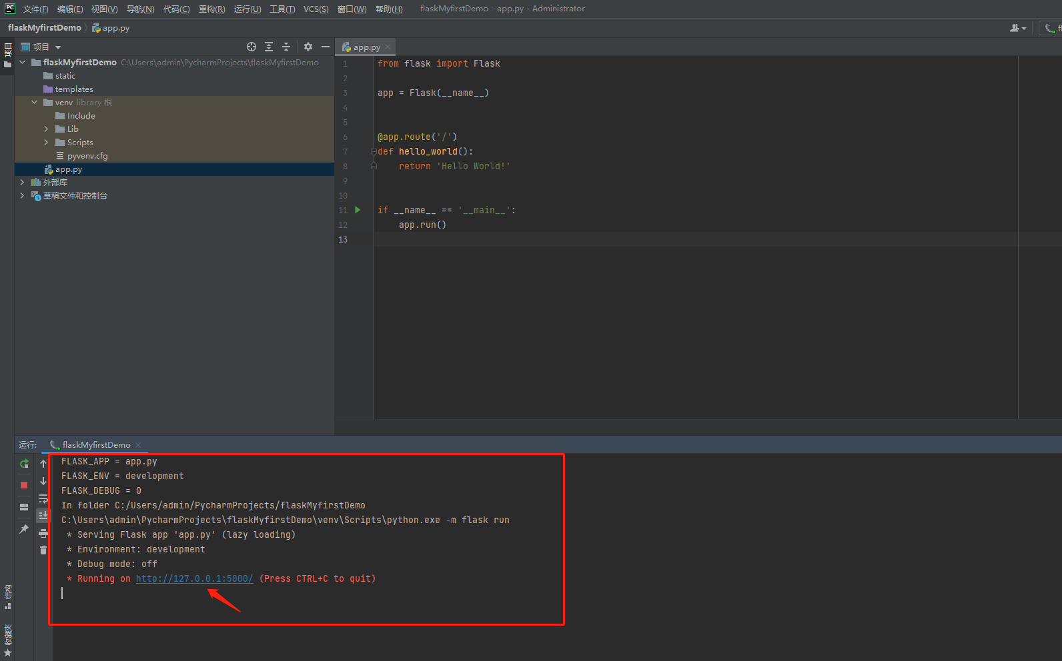The height and width of the screenshot is (661, 1062).
Task: Open the 帮助(H) menu
Action: click(x=389, y=9)
